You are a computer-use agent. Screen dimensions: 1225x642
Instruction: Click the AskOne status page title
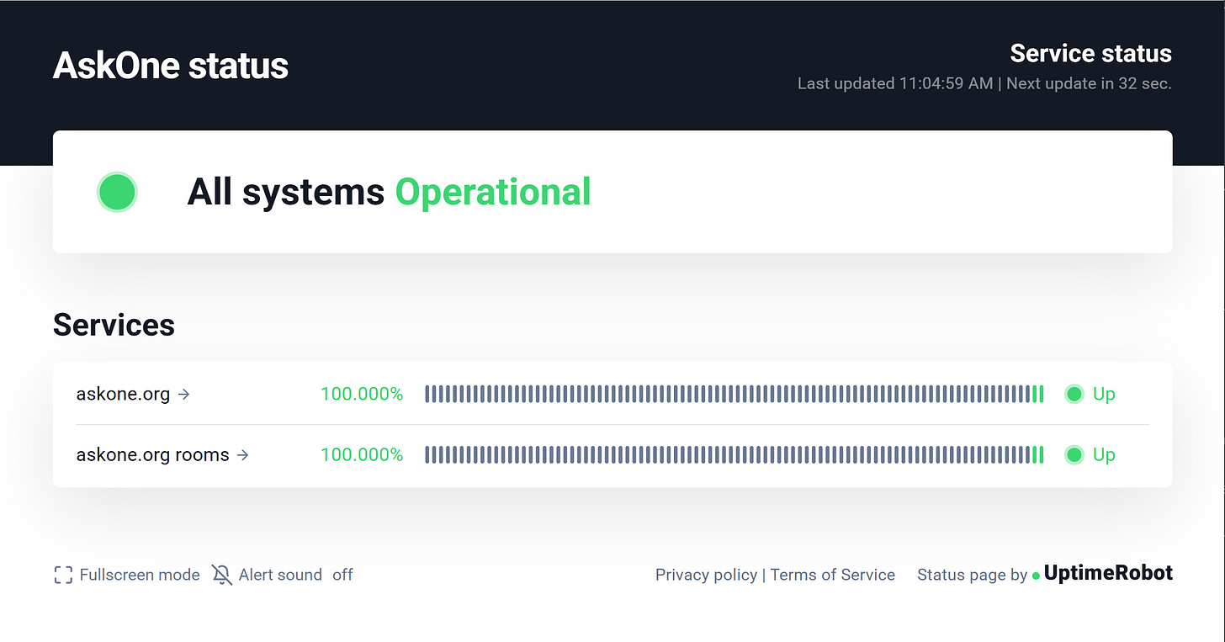tap(171, 66)
